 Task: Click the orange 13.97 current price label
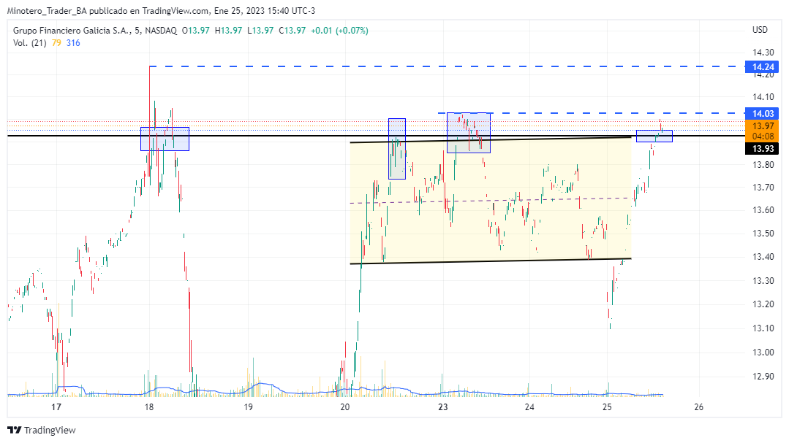(x=759, y=126)
